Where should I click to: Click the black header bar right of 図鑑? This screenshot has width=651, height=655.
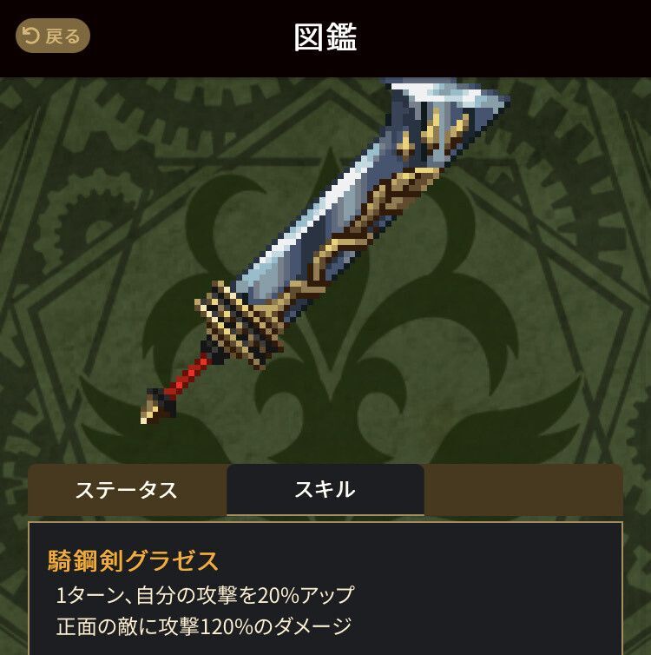[501, 37]
